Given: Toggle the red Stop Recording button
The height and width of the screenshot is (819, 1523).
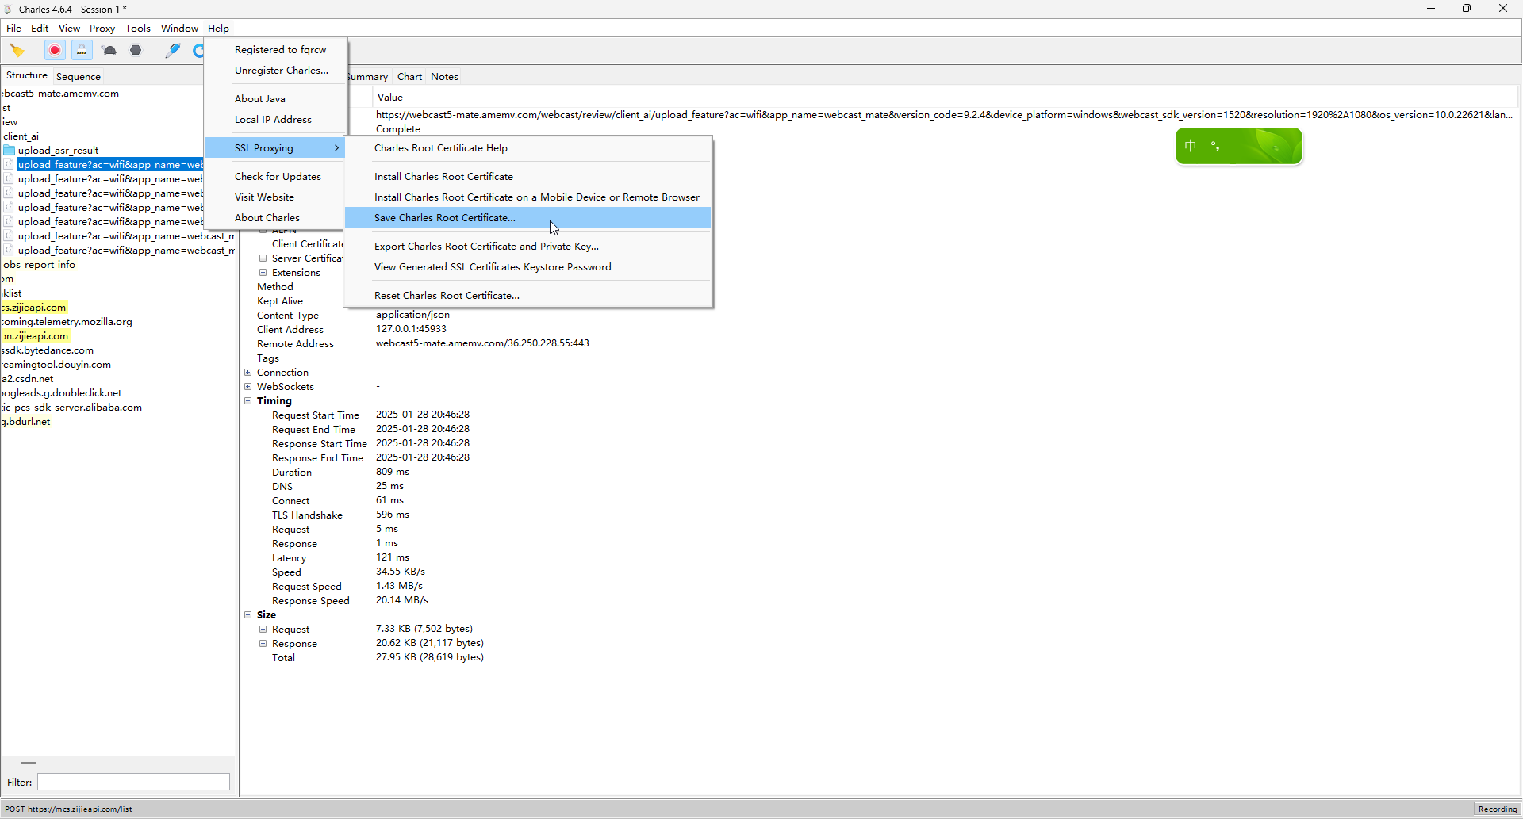Looking at the screenshot, I should pyautogui.click(x=55, y=51).
